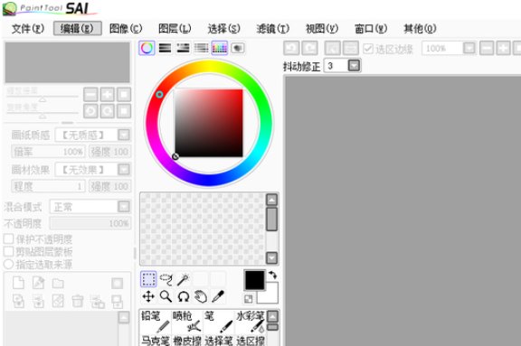The height and width of the screenshot is (346, 521).
Task: Select the lasso selection tool
Action: pos(166,279)
